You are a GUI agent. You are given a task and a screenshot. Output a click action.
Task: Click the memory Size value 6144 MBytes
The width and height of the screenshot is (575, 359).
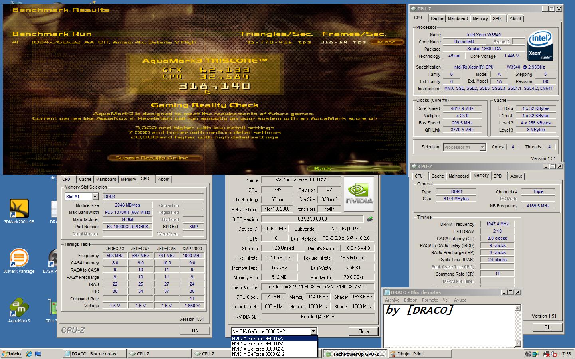point(456,199)
